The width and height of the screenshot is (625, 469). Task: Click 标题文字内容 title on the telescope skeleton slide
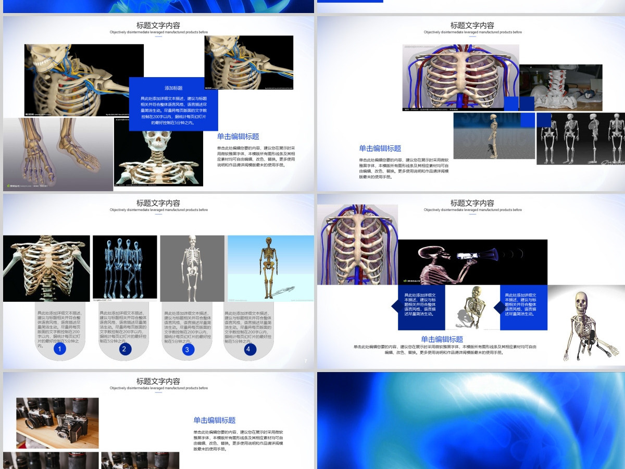tap(472, 203)
